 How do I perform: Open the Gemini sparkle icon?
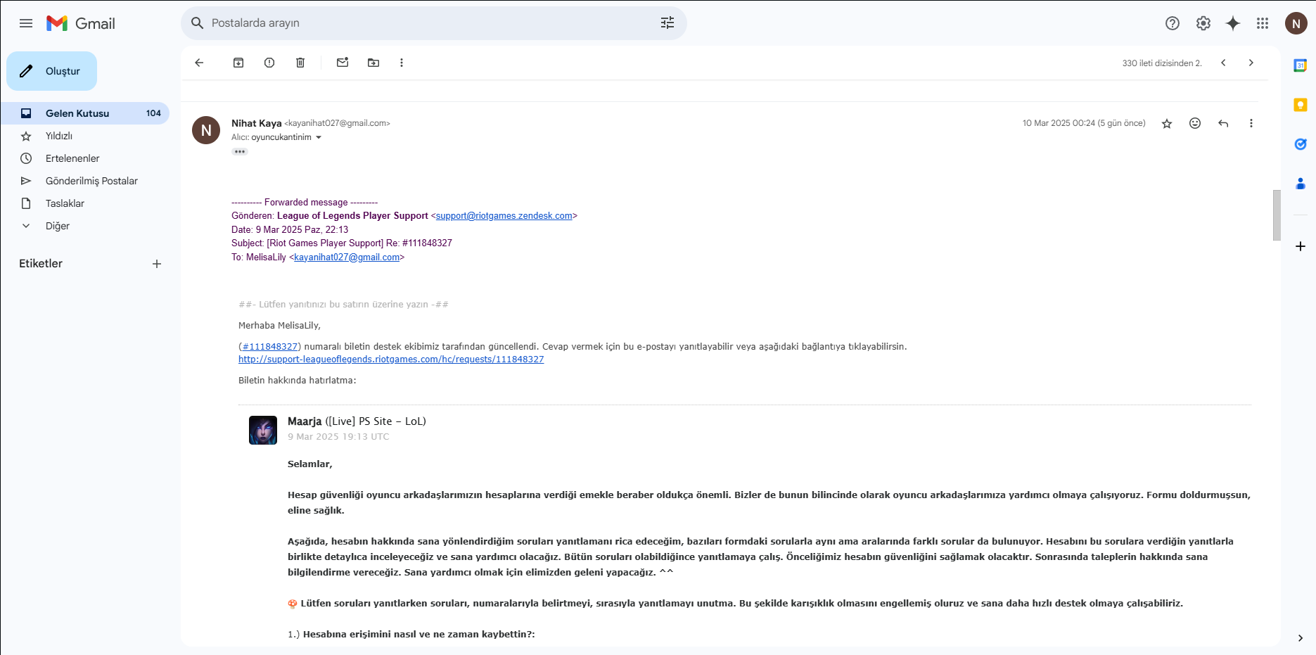[x=1233, y=23]
